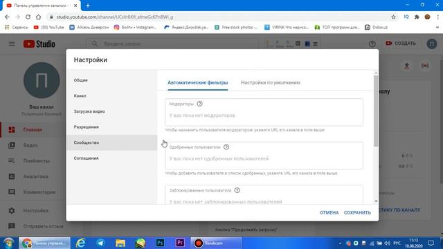Viewport: 443px width, 249px height.
Task: Go back with browser back arrow
Action: 7,17
